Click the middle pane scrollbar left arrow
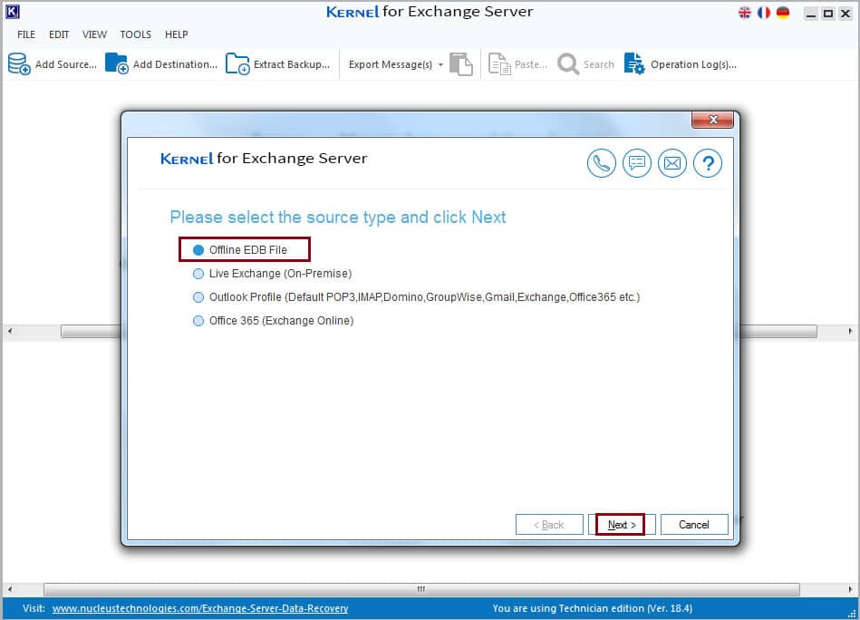 click(10, 332)
